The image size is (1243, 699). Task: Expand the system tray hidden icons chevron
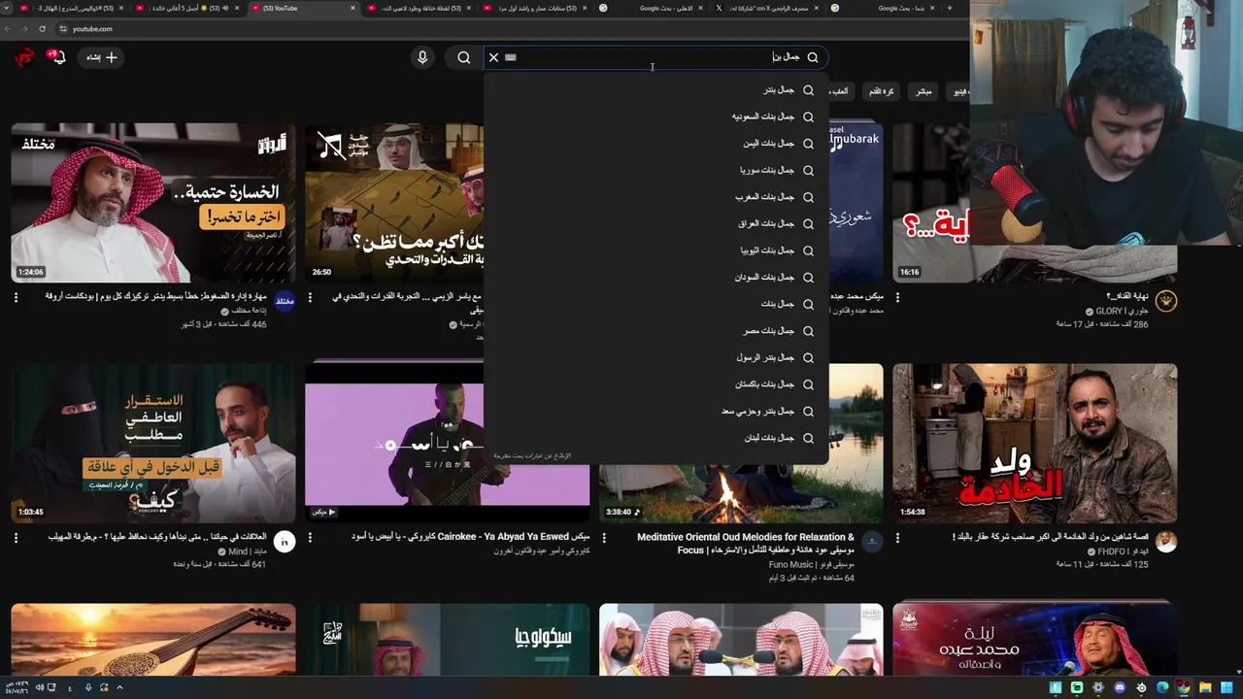(x=119, y=687)
